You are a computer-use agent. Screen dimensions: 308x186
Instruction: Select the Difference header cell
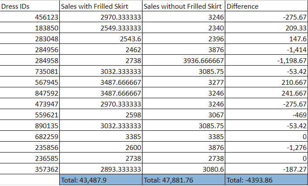(x=267, y=6)
